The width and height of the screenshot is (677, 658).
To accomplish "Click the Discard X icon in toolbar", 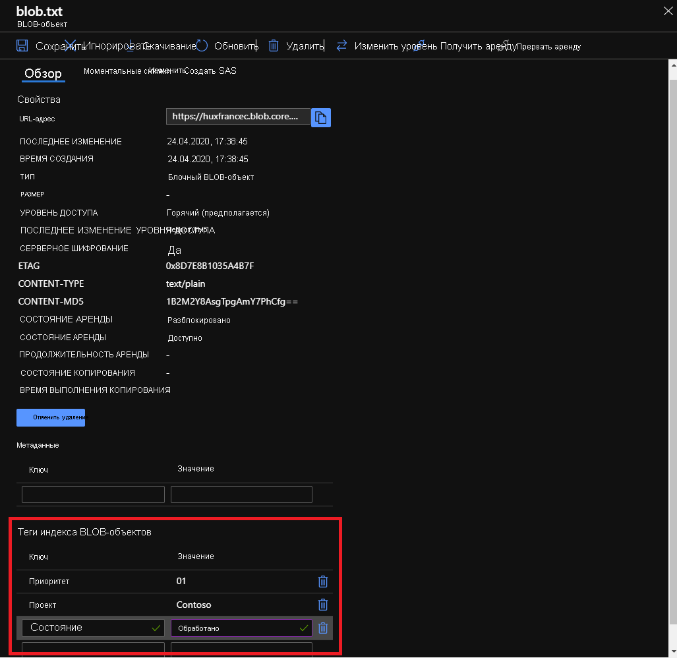I will pyautogui.click(x=70, y=45).
